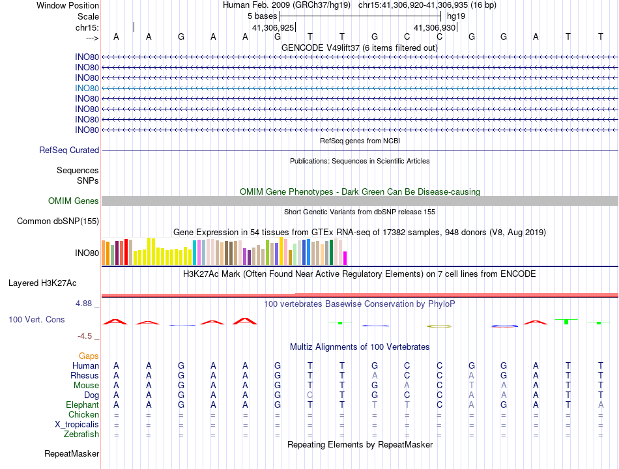The width and height of the screenshot is (619, 469).
Task: Click the 5 bases scale bar
Action: [x=360, y=16]
